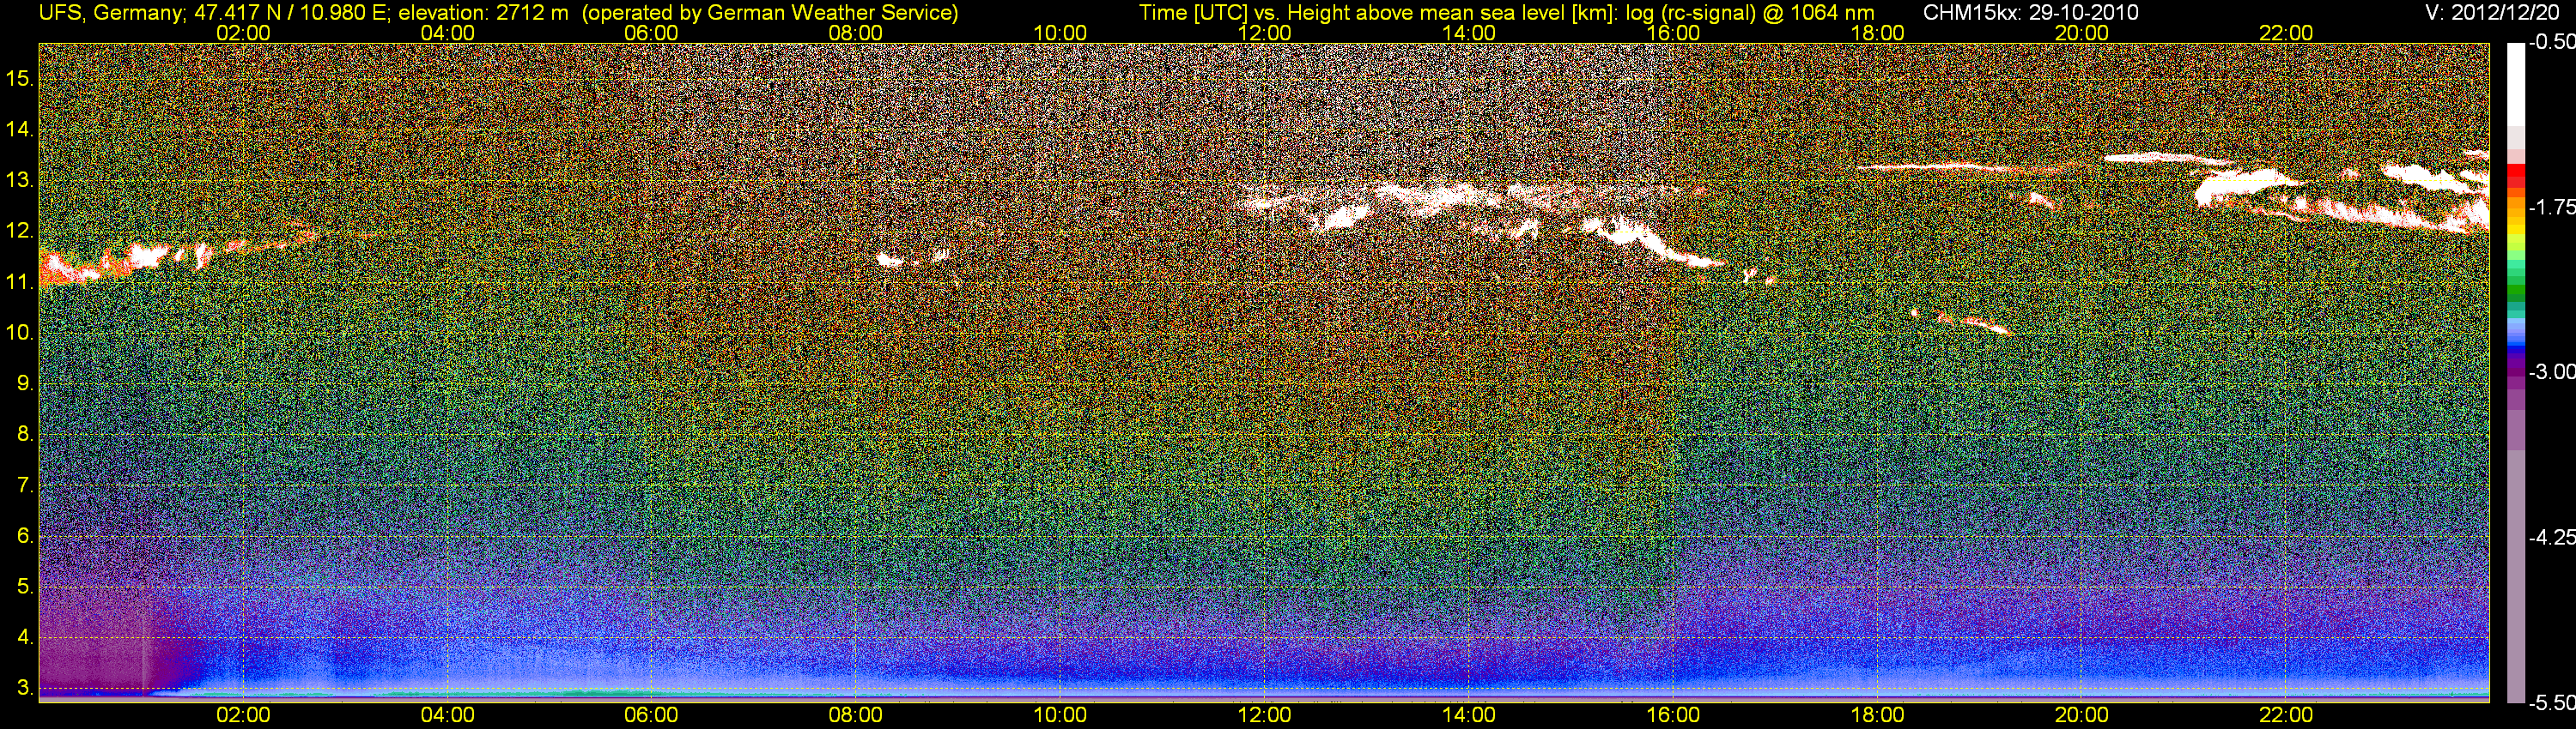Click the "elevation: 2712 m" text
Viewport: 2576px width, 729px height.
483,12
